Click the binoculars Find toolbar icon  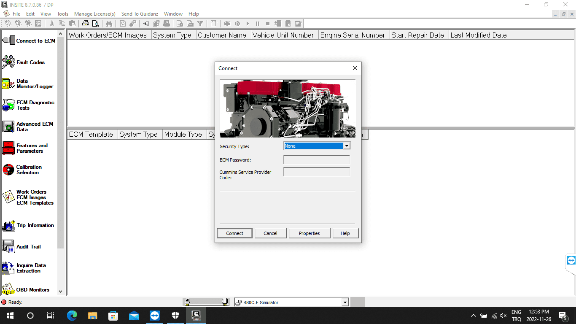[x=108, y=24]
